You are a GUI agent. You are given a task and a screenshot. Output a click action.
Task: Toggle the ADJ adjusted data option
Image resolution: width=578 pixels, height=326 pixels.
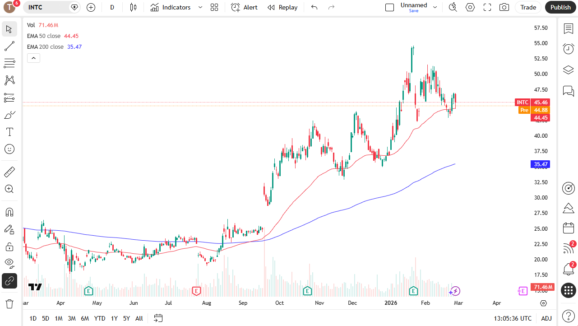pos(546,318)
